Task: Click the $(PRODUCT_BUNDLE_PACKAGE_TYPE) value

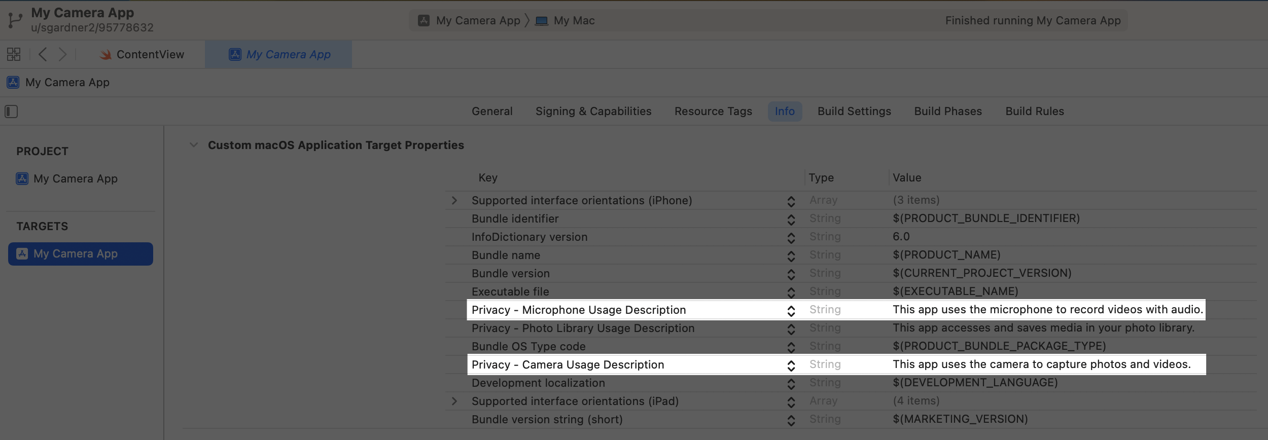Action: click(999, 346)
